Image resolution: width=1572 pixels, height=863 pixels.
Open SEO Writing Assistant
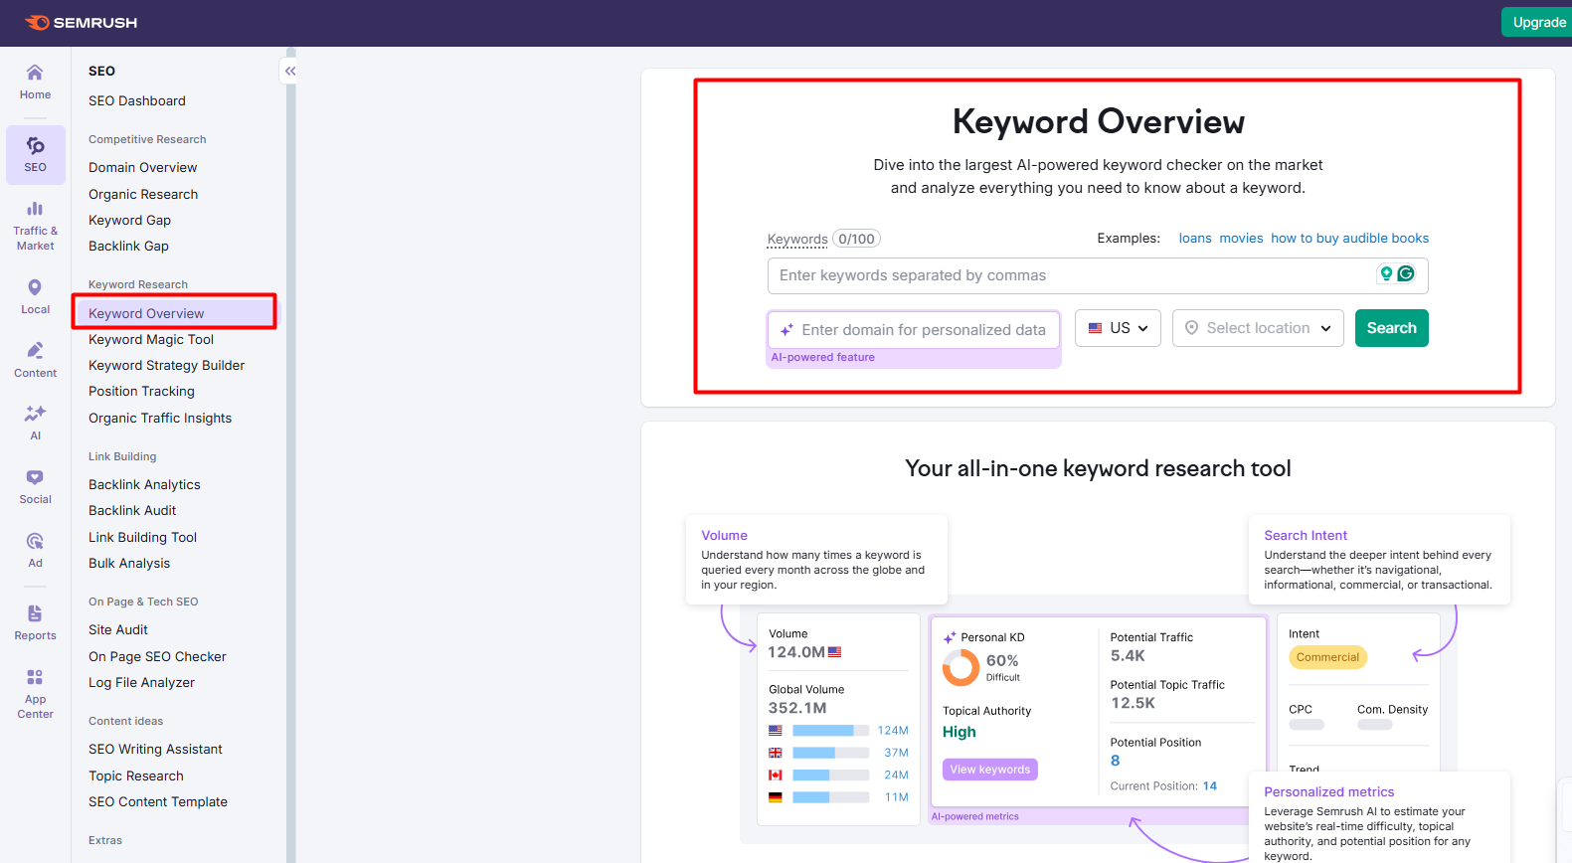coord(155,749)
